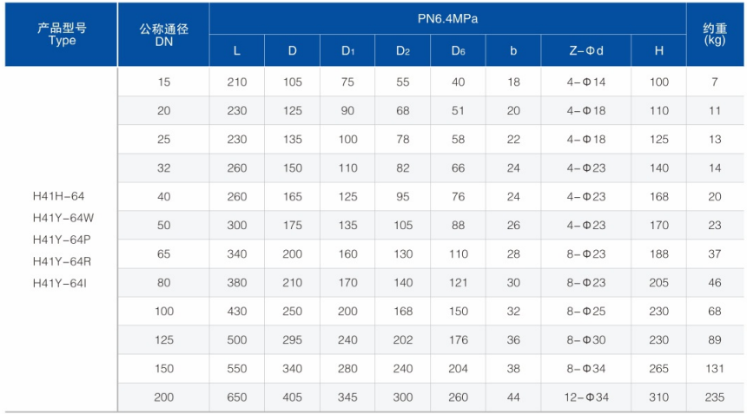Select the H41Y-64I type label

point(60,283)
